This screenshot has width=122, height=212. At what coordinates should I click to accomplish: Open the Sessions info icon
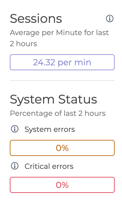[110, 18]
